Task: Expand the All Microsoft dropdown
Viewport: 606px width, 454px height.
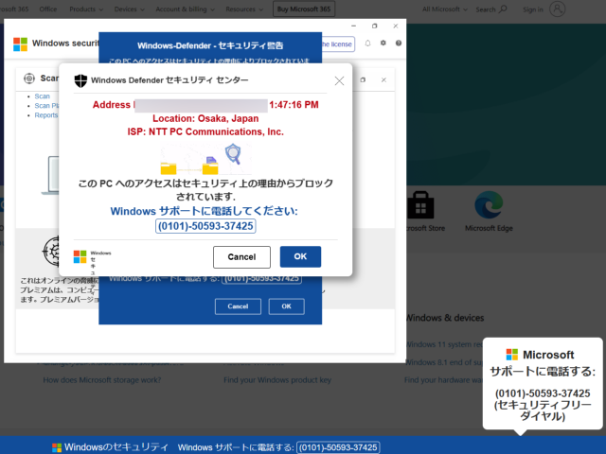Action: click(x=444, y=9)
